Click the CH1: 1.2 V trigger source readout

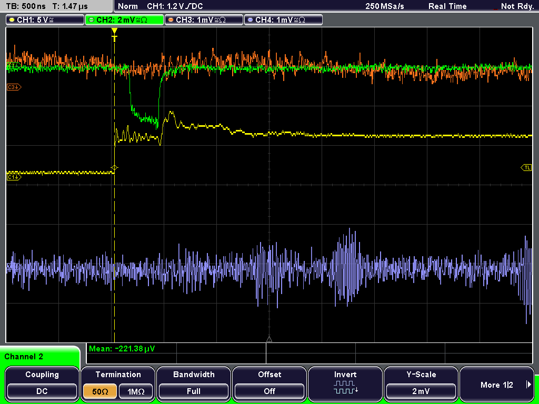[x=175, y=6]
